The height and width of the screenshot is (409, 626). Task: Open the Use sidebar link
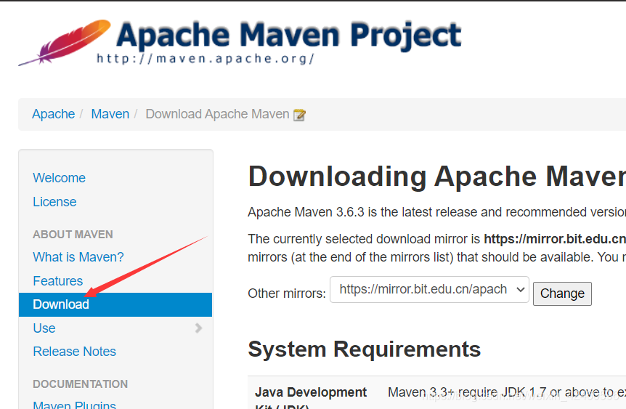[x=44, y=328]
